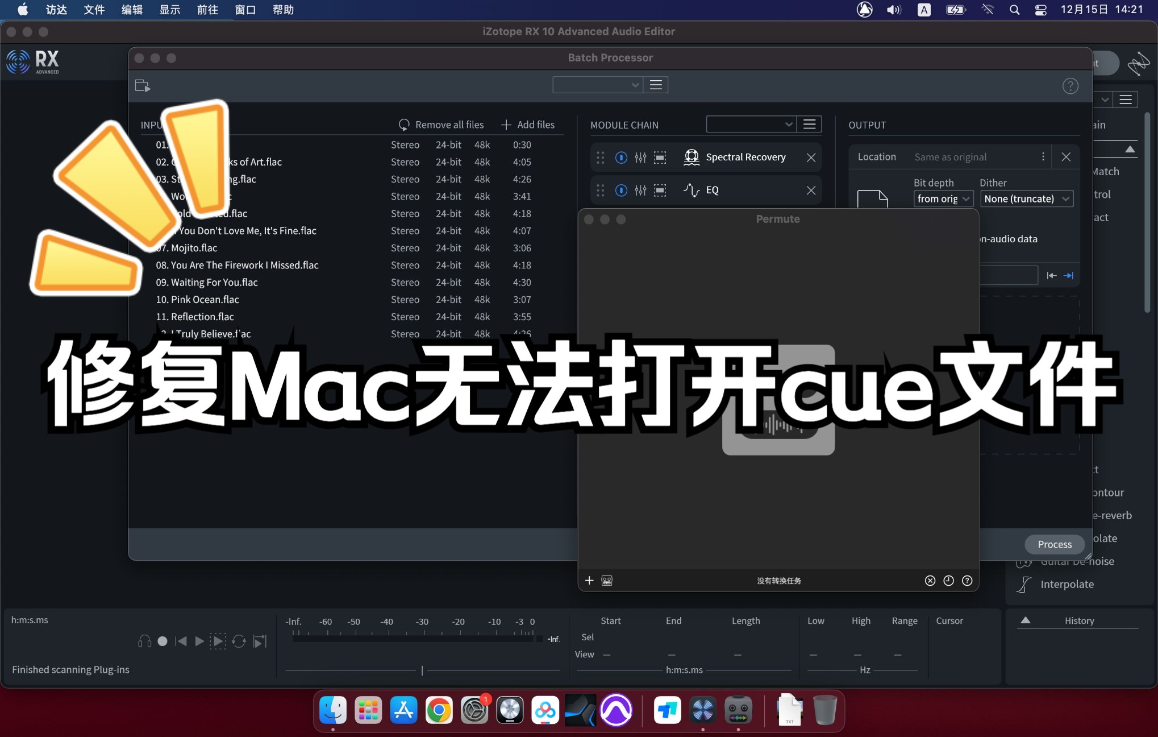This screenshot has width=1158, height=737.
Task: Click the help question mark in Batch Processor
Action: [x=1070, y=86]
